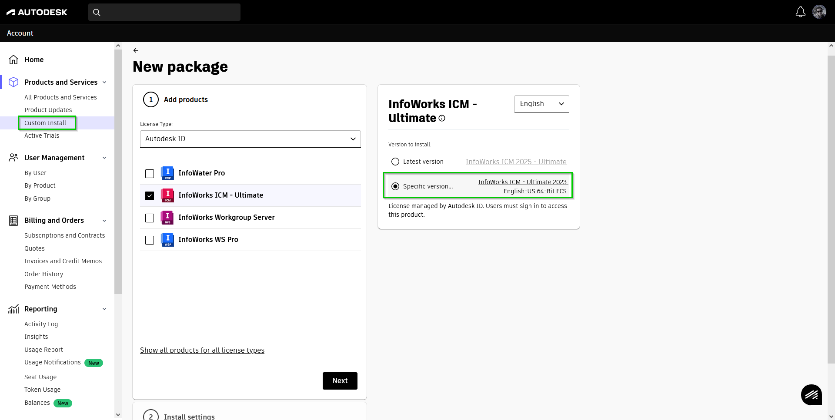Click the Billing and Orders icon
Viewport: 835px width, 420px height.
13,221
